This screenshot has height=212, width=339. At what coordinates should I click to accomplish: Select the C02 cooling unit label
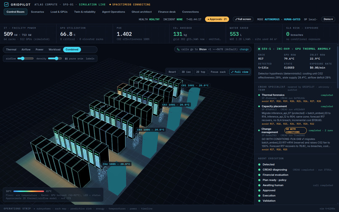click(176, 105)
